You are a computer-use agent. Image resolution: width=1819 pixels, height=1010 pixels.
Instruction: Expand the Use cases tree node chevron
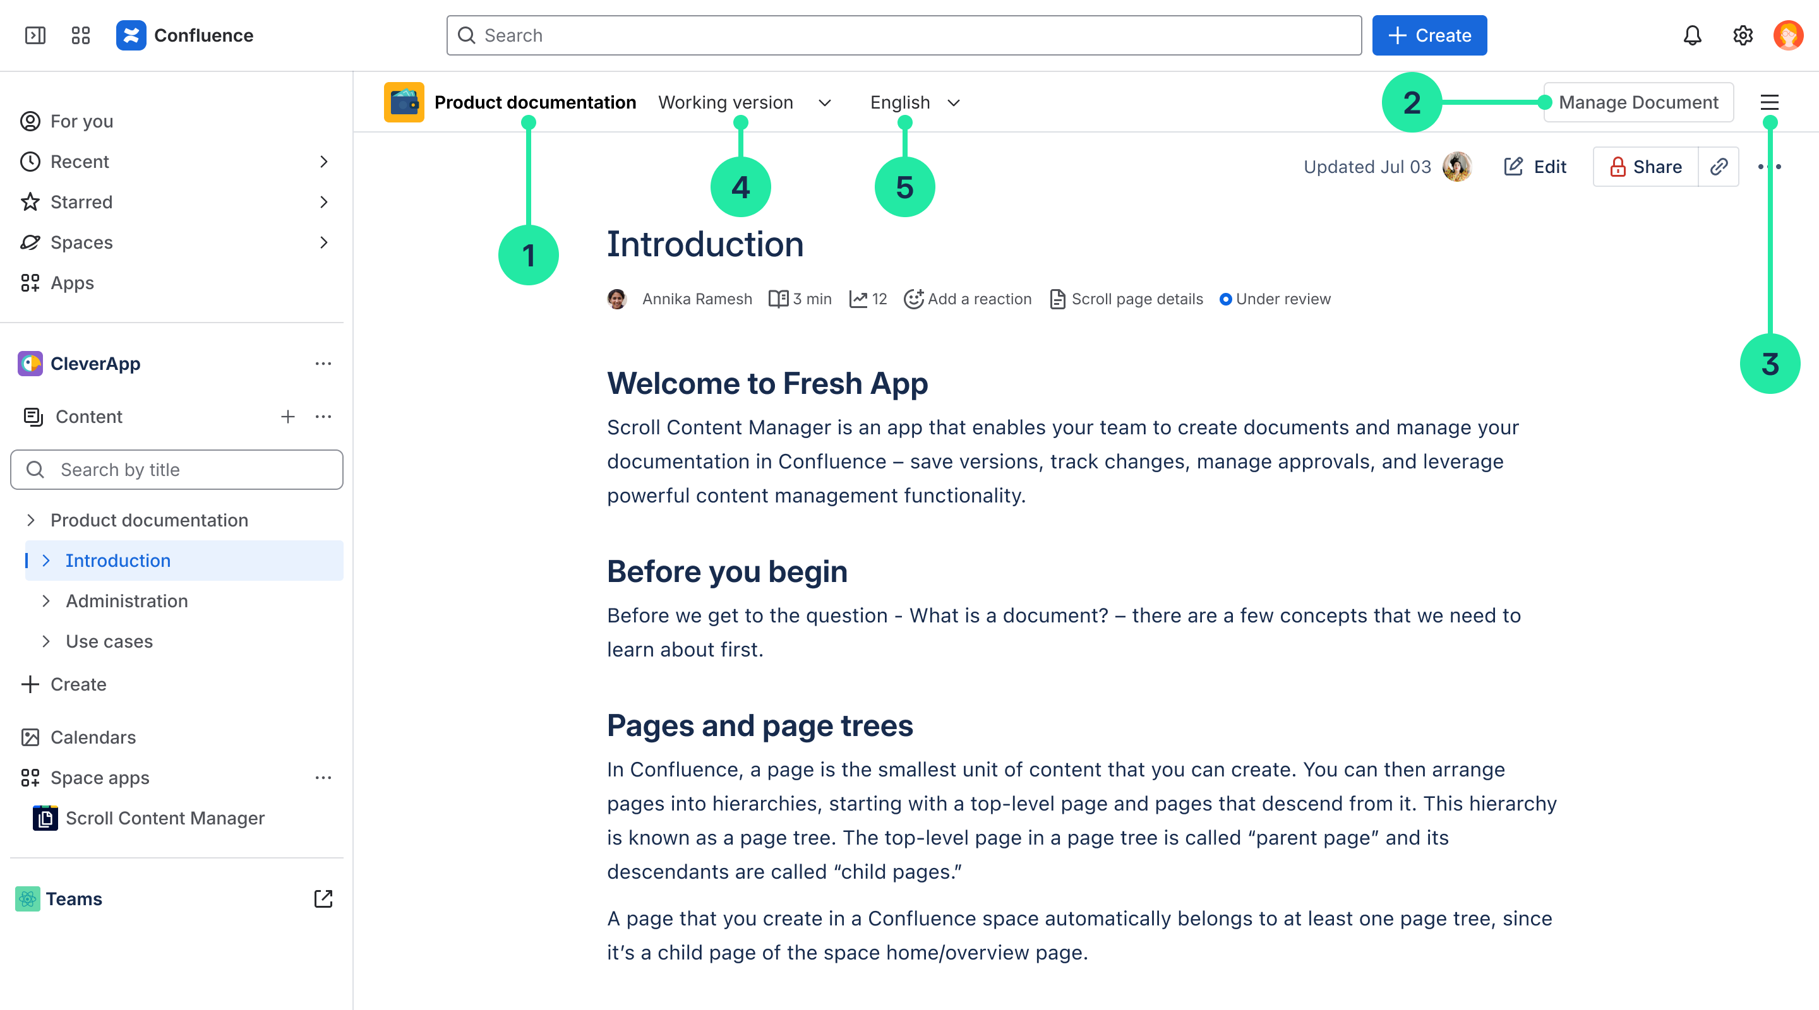[x=46, y=641]
